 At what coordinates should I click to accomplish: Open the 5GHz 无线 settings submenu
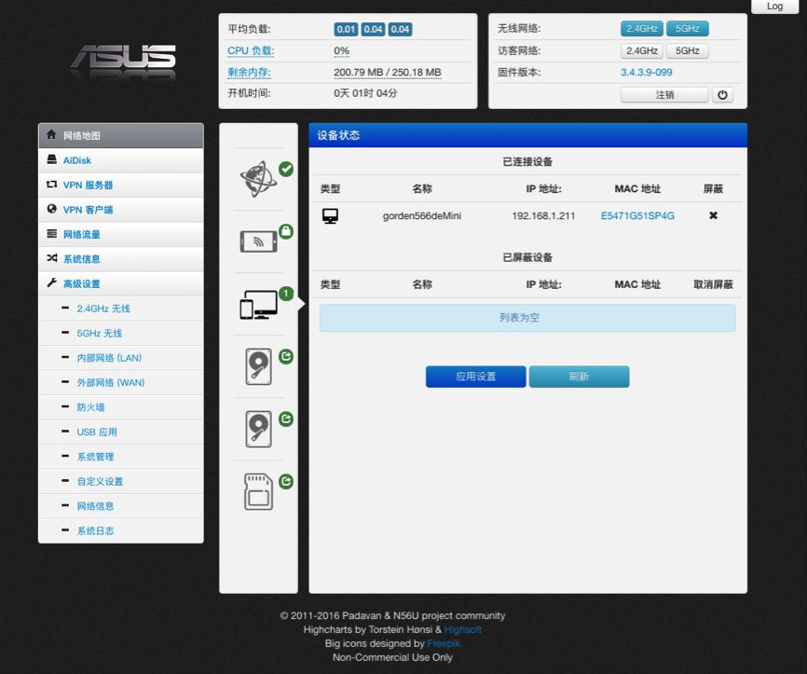click(121, 333)
